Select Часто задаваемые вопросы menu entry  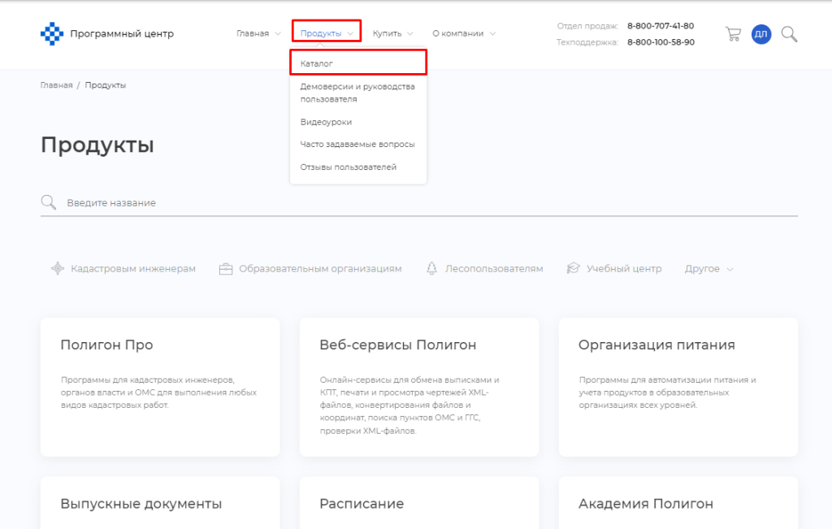[358, 145]
